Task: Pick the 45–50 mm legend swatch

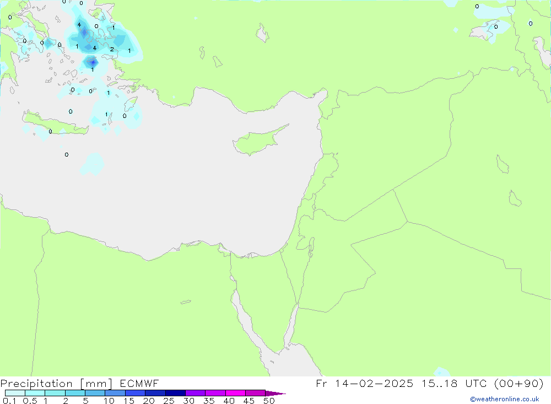Action: 255,393
